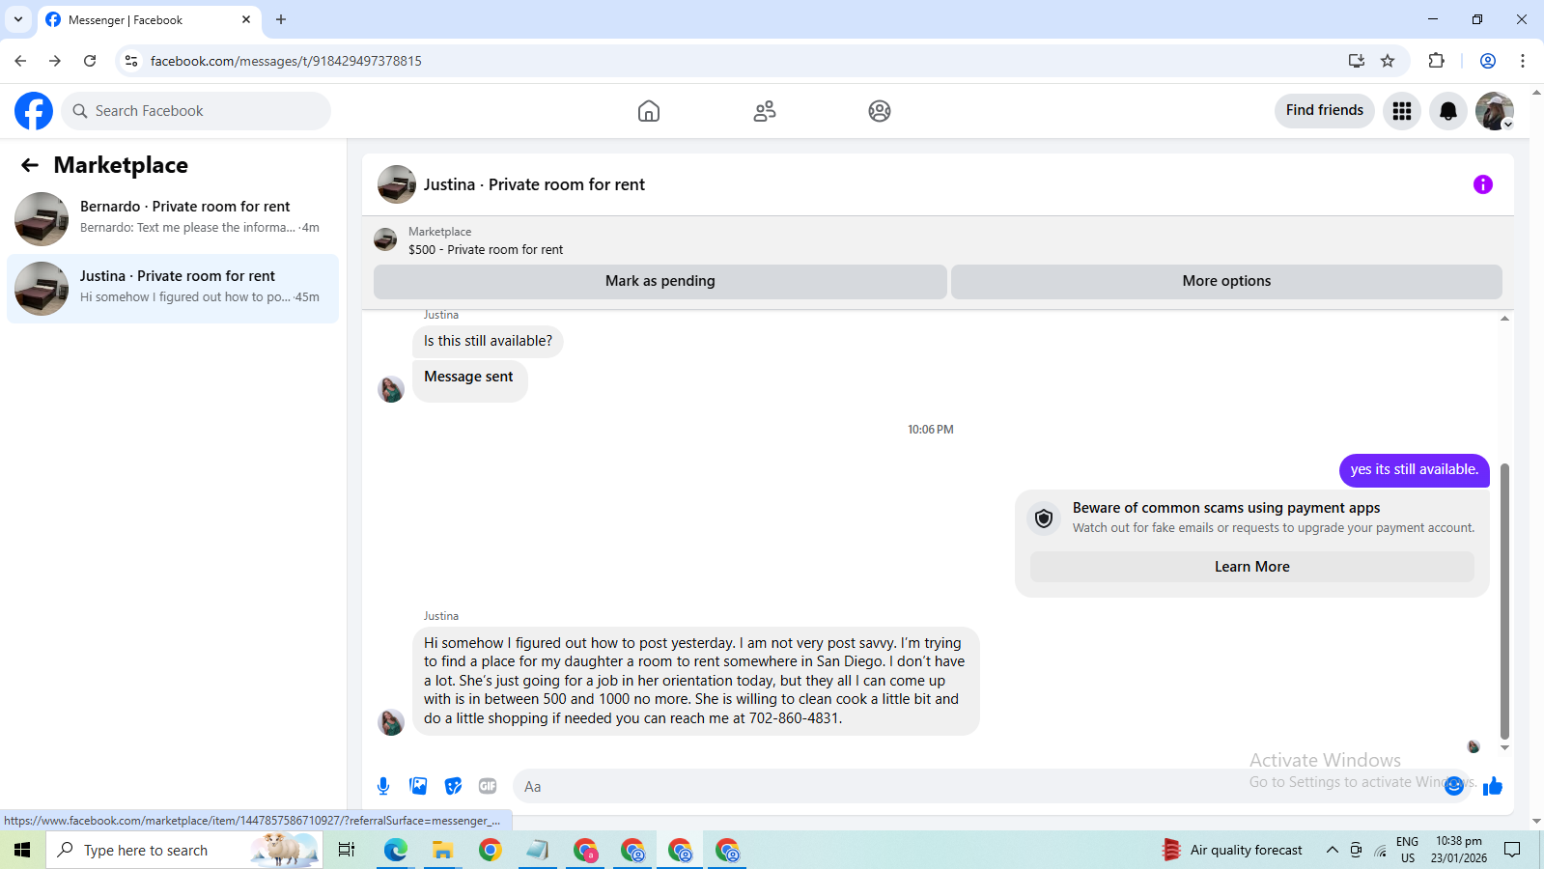
Task: Open the Groups icon in top navigation
Action: coord(880,111)
